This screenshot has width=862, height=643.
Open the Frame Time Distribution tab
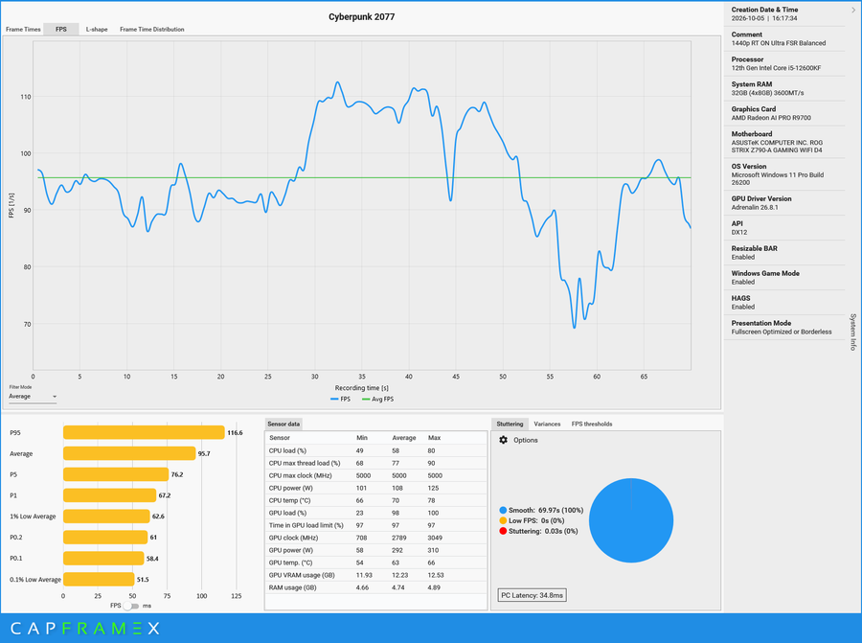tap(151, 29)
